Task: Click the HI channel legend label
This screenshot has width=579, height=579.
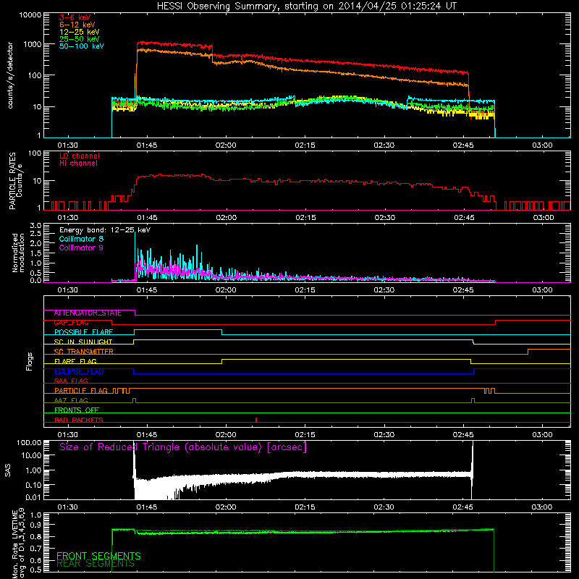Action: [78, 164]
